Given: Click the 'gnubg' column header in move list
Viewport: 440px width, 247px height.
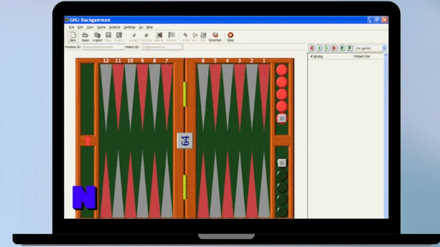Looking at the screenshot, I should [330, 56].
